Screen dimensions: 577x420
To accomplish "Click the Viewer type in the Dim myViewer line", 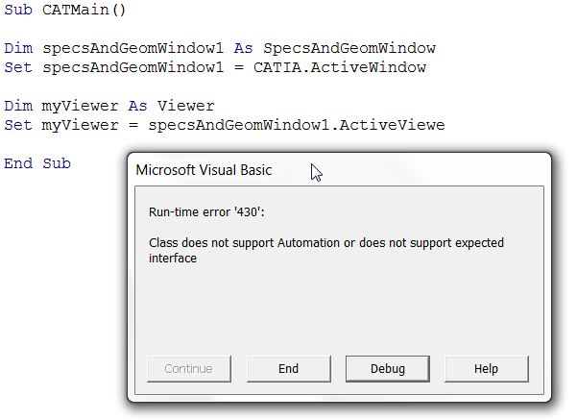I will 186,106.
